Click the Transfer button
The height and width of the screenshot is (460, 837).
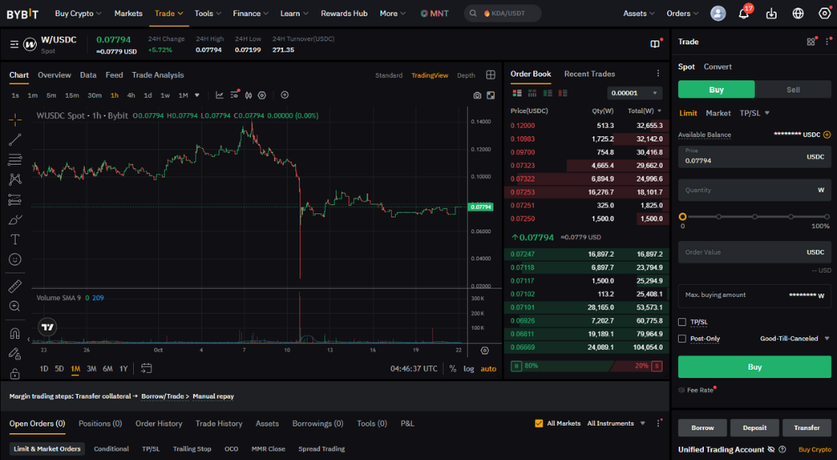pyautogui.click(x=807, y=428)
